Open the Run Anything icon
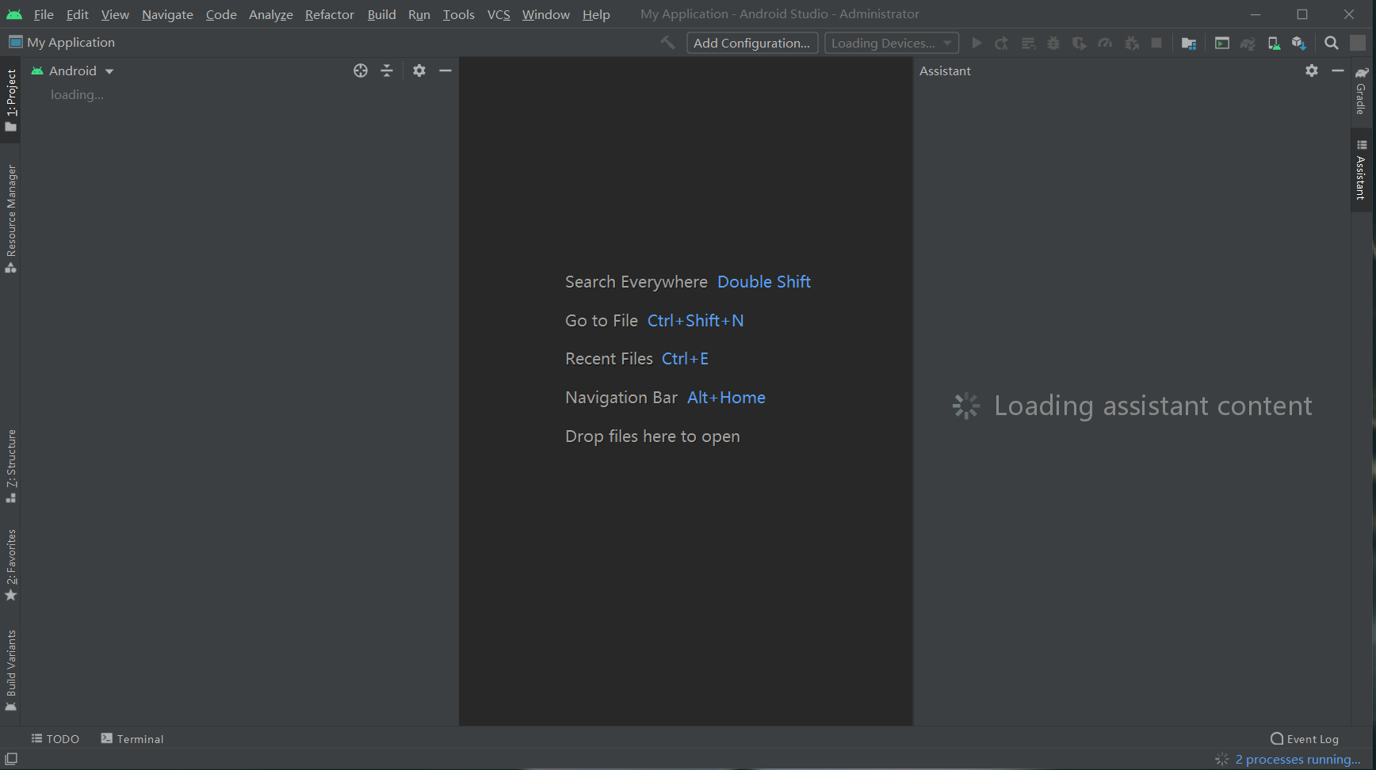This screenshot has width=1376, height=770. (1222, 43)
